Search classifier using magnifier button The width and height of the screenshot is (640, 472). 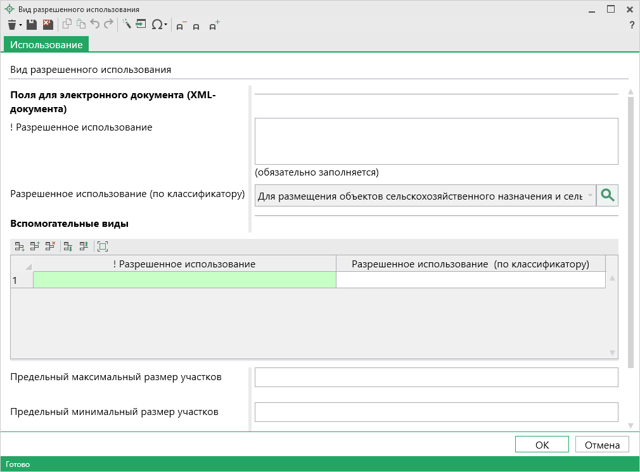(x=607, y=196)
